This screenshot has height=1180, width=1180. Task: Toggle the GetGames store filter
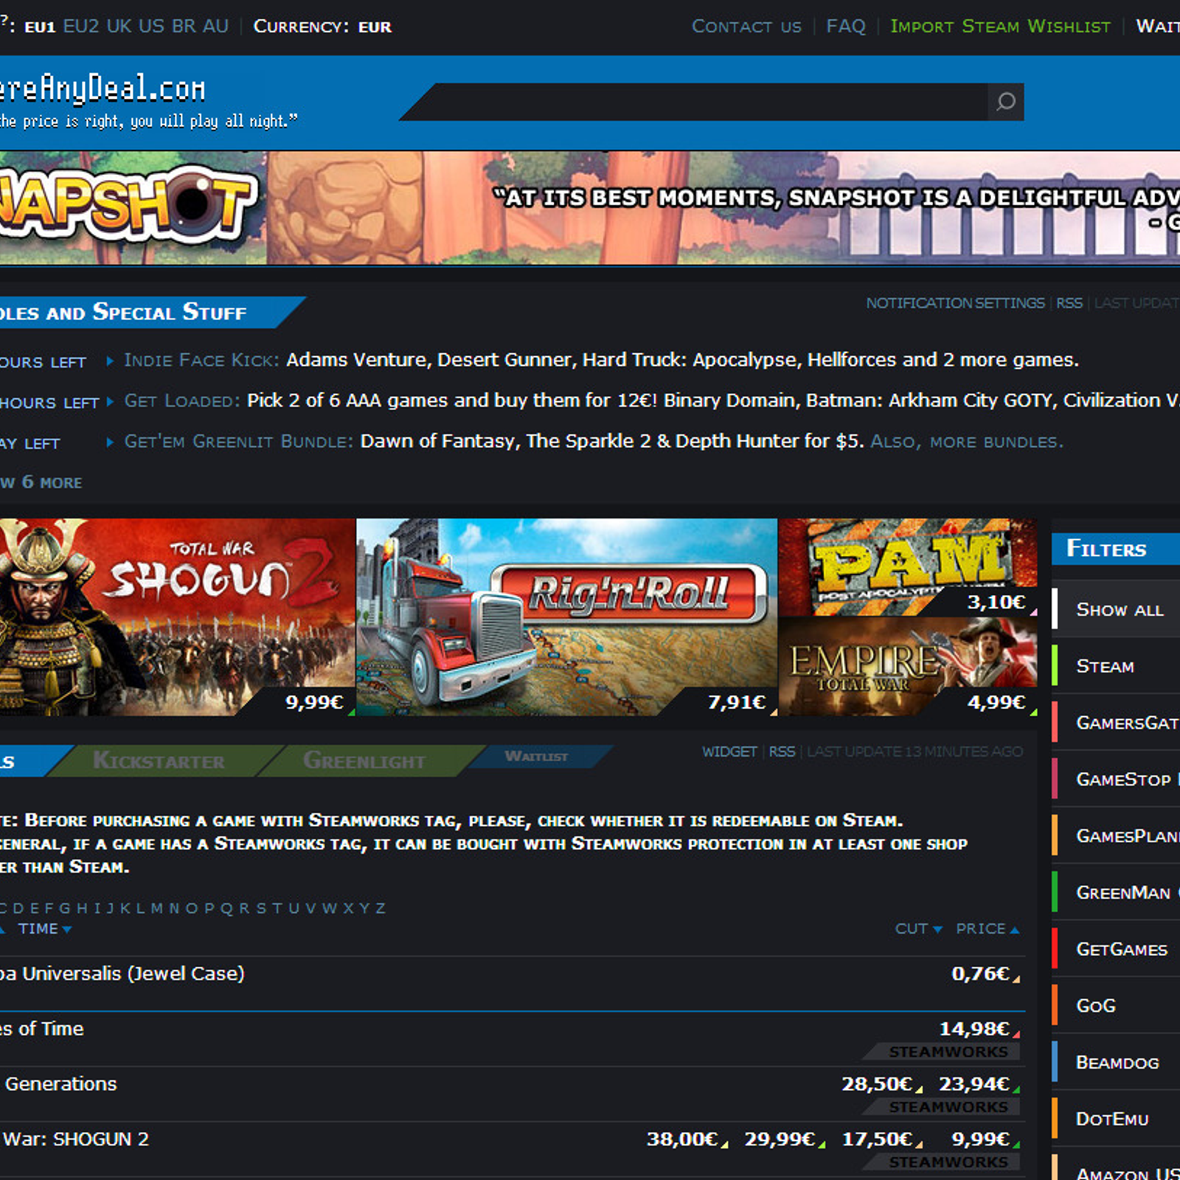[x=1117, y=949]
